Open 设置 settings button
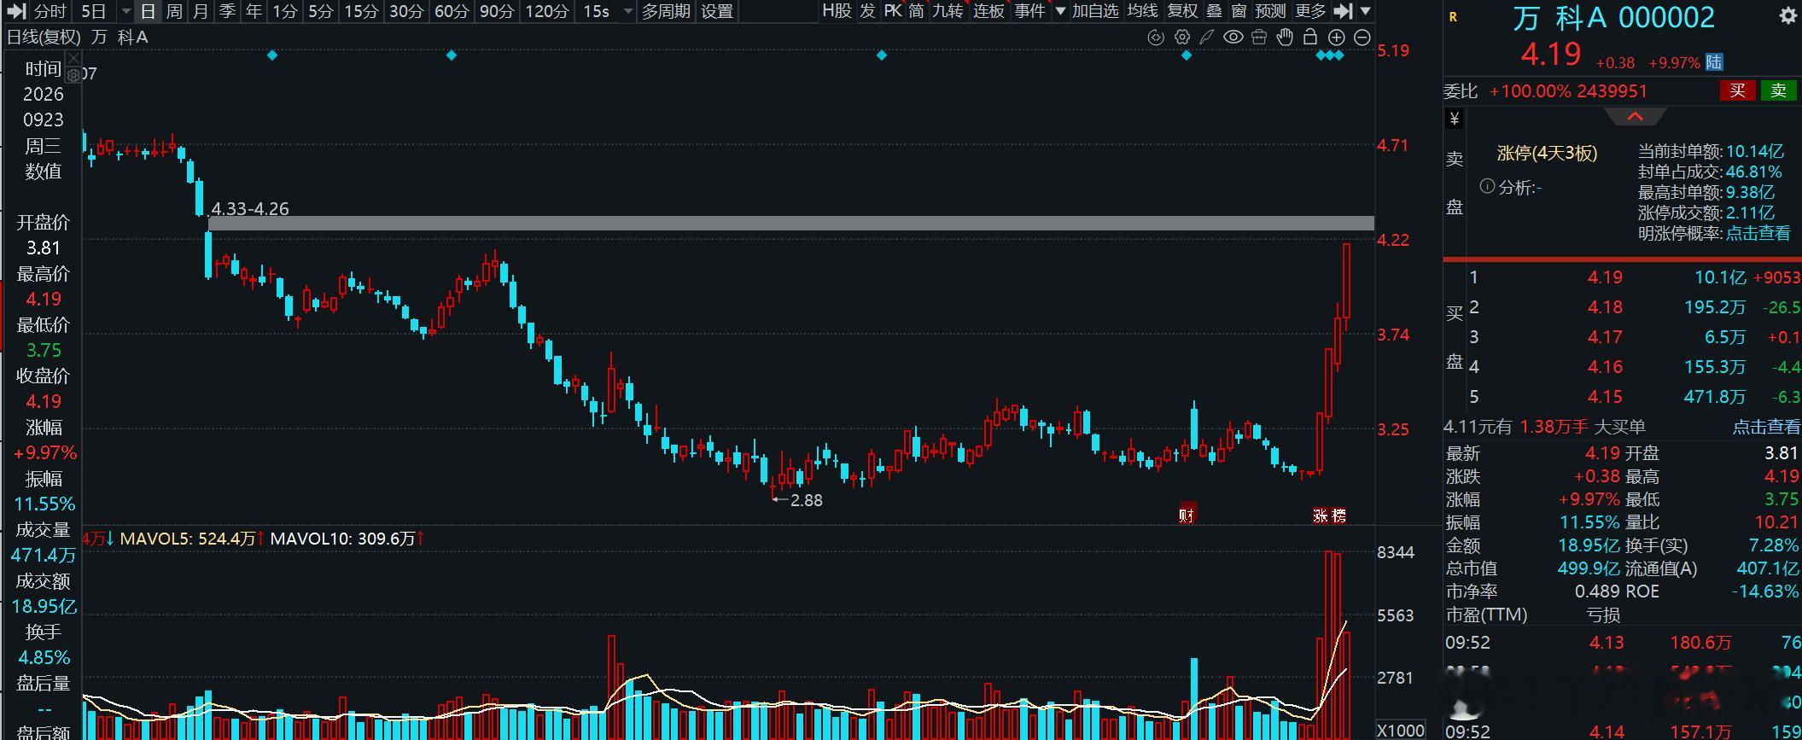Screen dimensions: 1802x740 pos(717,11)
